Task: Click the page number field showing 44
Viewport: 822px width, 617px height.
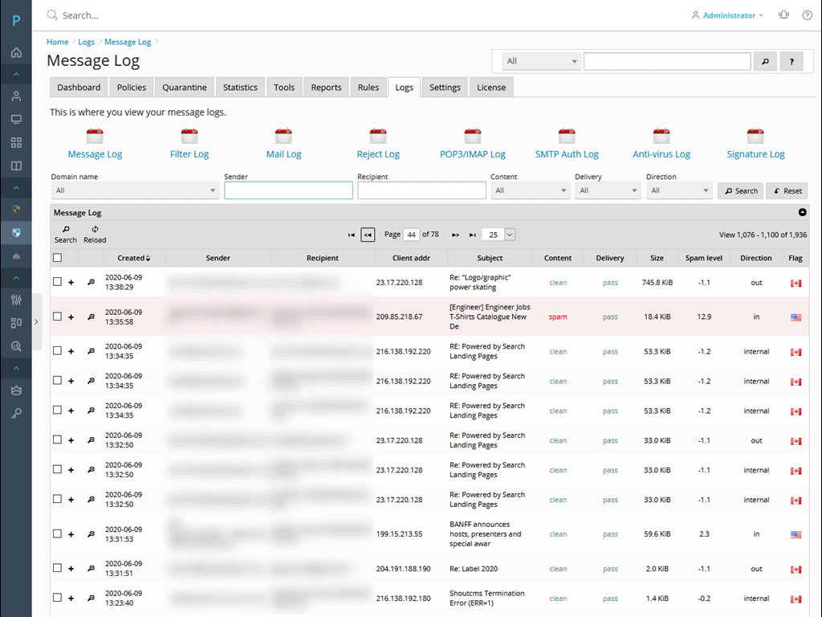Action: pos(412,235)
